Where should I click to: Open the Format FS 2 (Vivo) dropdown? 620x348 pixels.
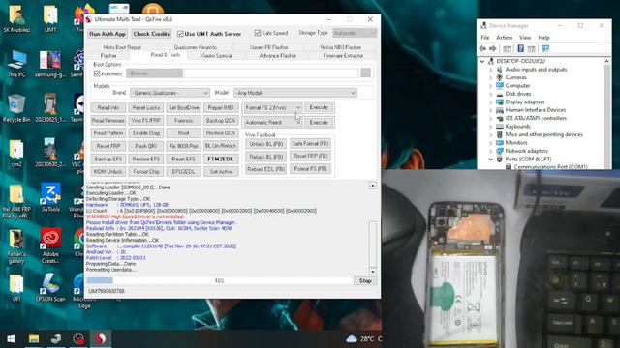click(x=272, y=107)
